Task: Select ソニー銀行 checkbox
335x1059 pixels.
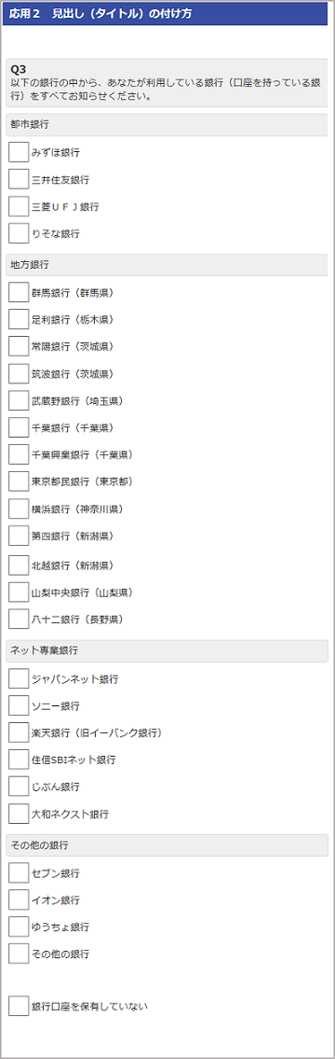Action: [x=19, y=705]
